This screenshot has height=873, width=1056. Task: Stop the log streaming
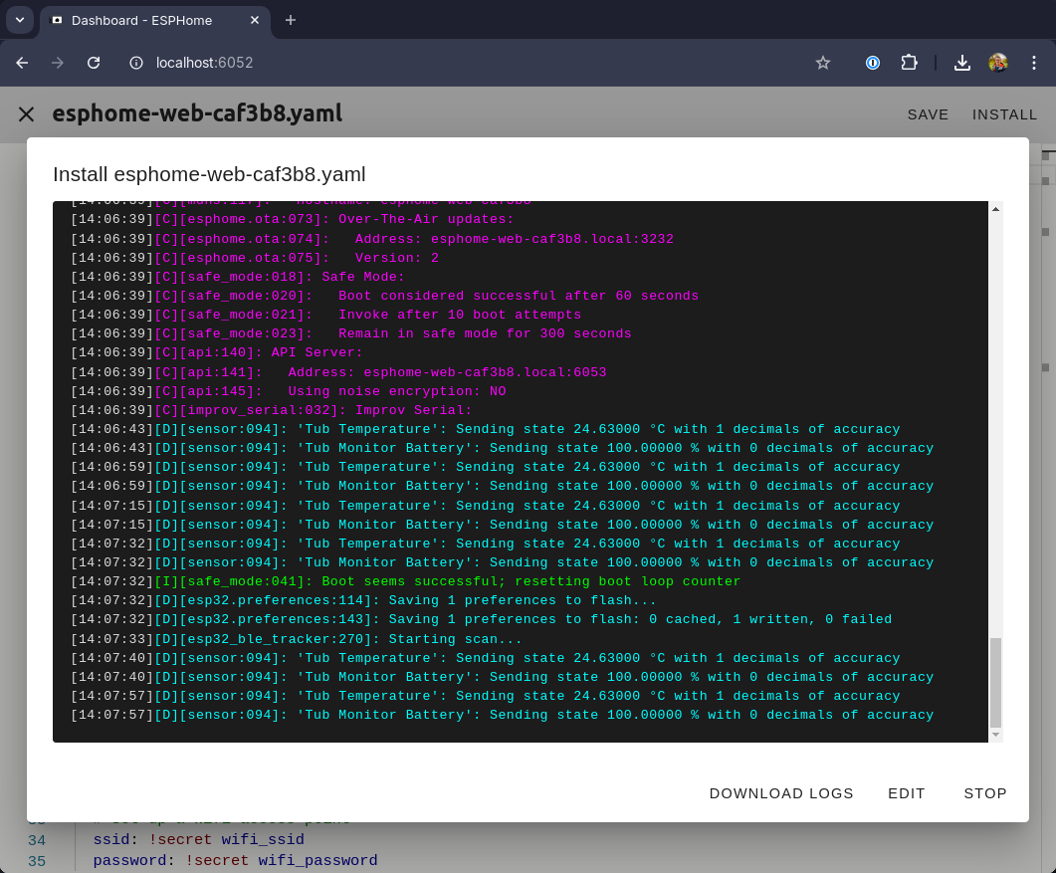point(985,793)
